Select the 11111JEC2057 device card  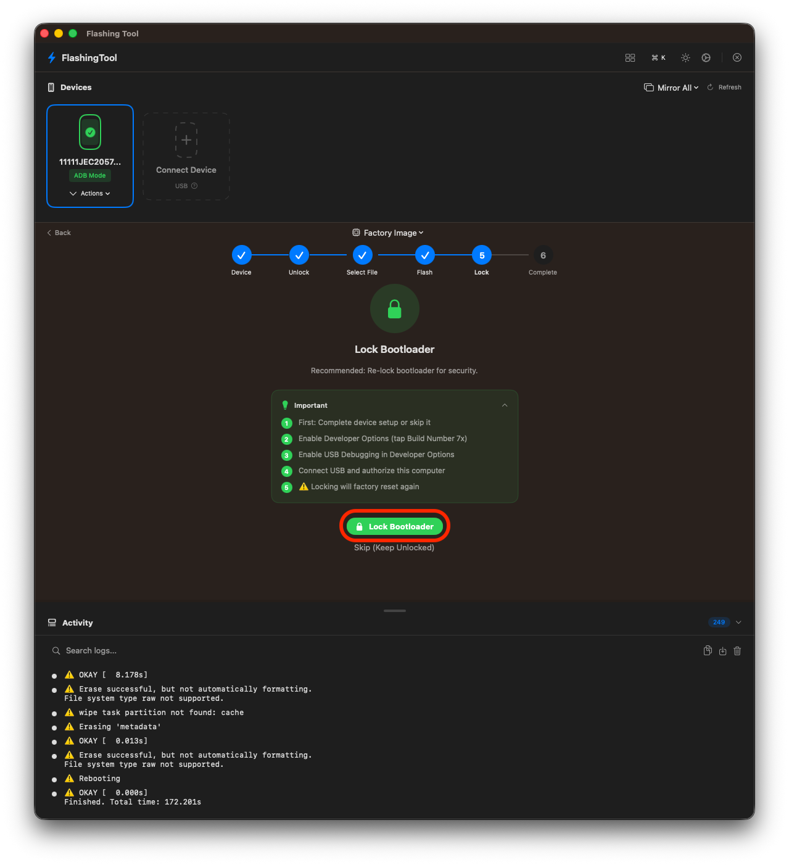pos(90,156)
